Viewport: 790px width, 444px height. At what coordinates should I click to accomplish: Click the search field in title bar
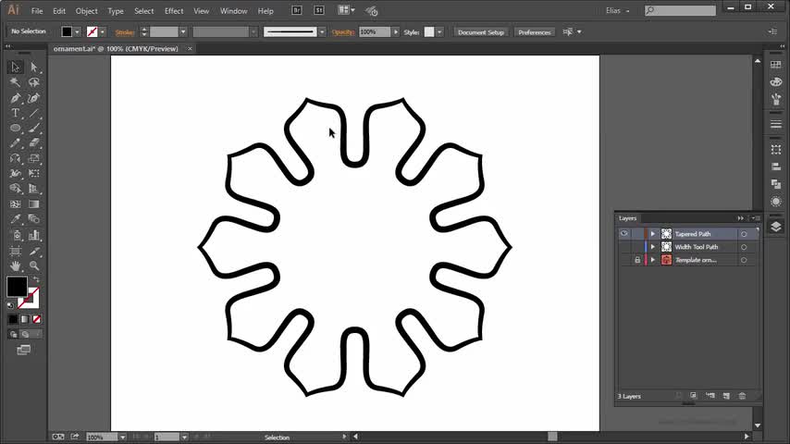[680, 10]
